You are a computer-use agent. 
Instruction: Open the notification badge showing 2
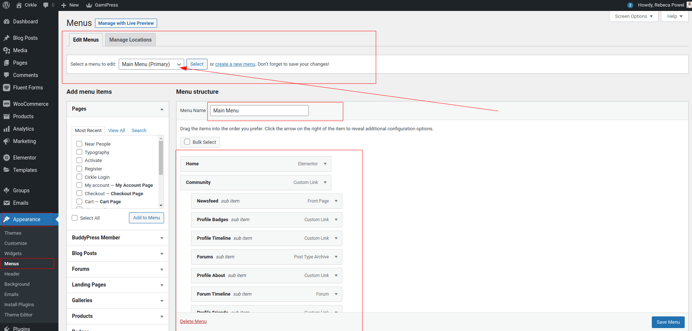[630, 5]
